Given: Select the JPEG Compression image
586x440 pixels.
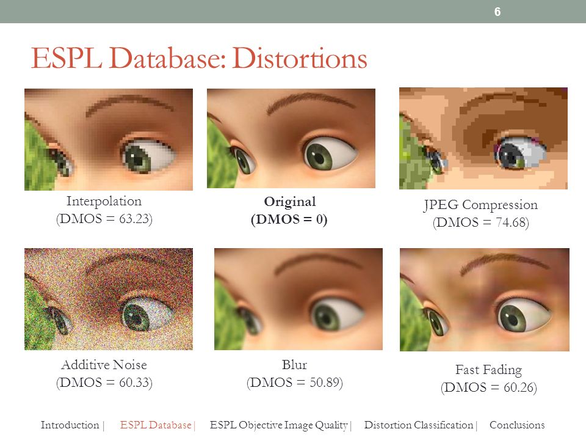Looking at the screenshot, I should [483, 139].
